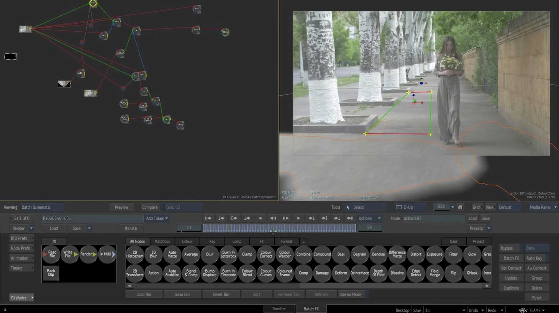Select the MUX node icon

(x=107, y=254)
